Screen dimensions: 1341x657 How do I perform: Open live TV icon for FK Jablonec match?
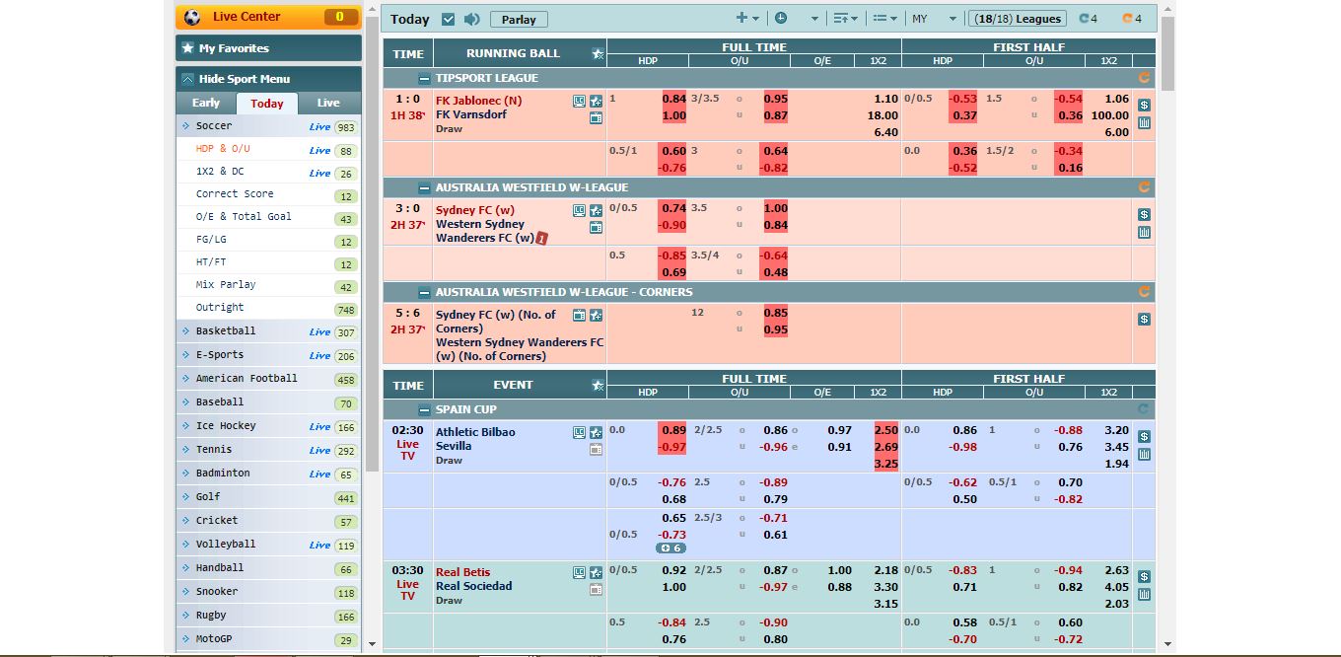[596, 117]
